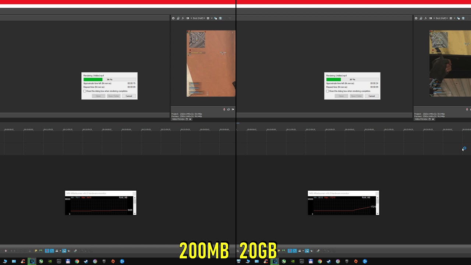Copy snapshot to clipboard in left preview
The image size is (471, 265).
pos(216,18)
